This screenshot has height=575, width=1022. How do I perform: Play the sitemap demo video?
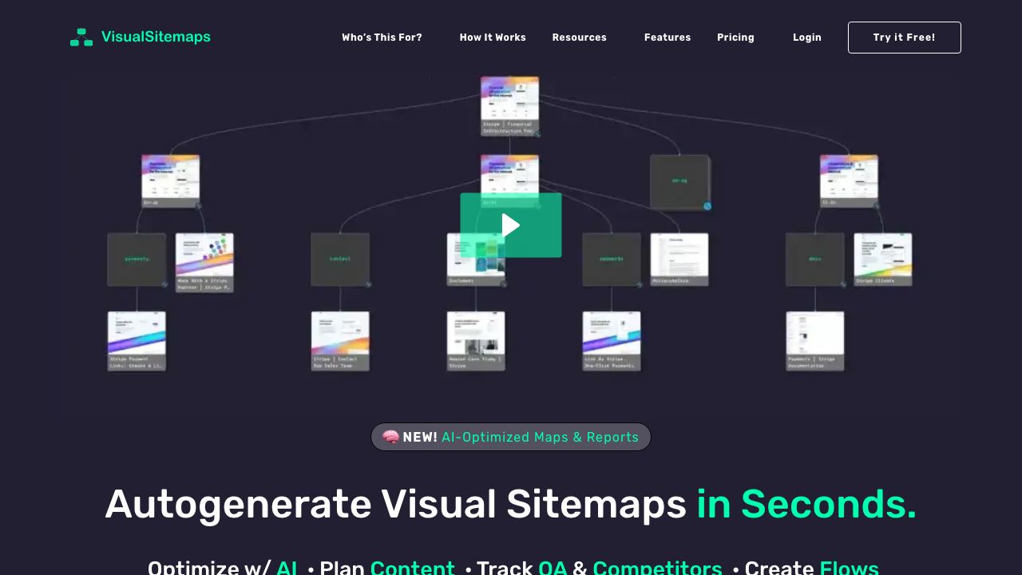(511, 225)
